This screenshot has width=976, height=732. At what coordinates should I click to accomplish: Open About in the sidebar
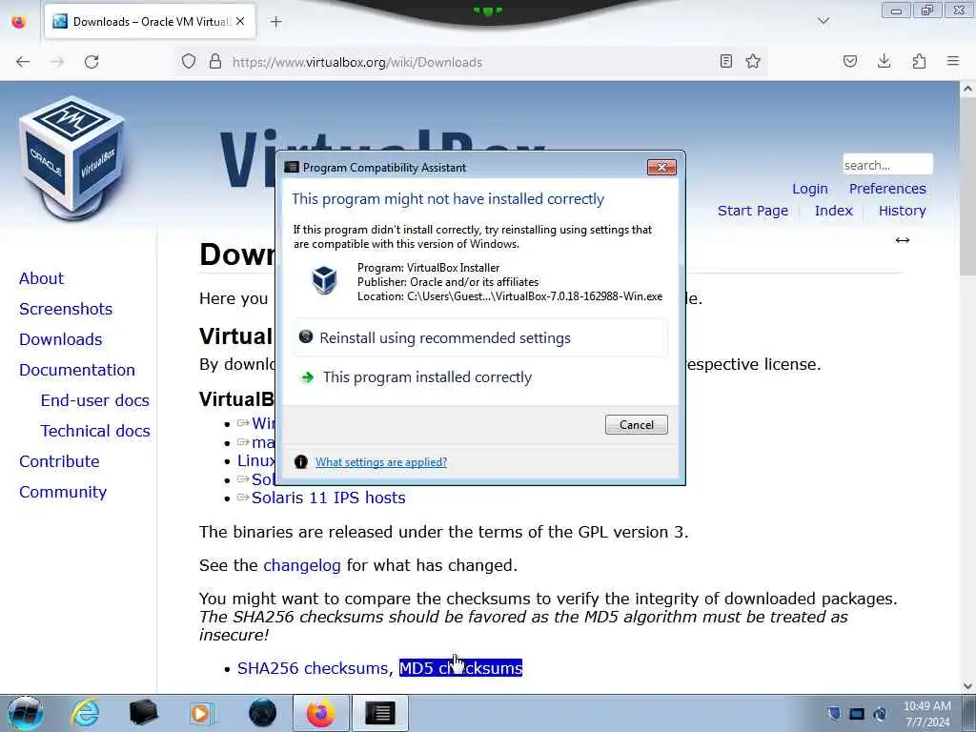click(x=41, y=278)
